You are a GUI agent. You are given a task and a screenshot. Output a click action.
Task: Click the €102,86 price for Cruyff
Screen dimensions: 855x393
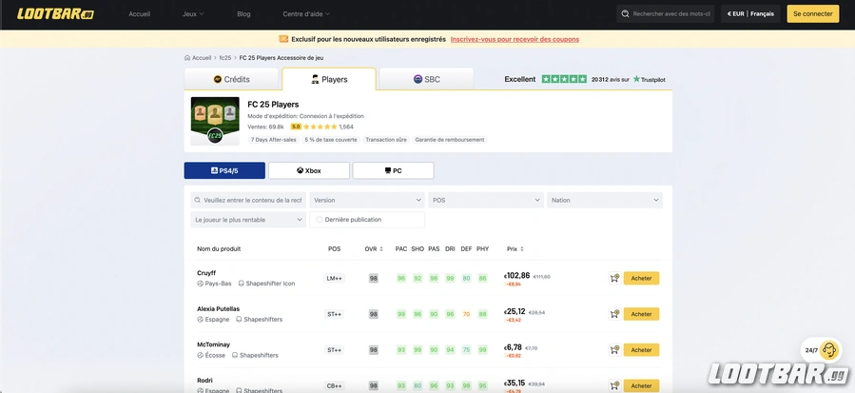click(x=517, y=276)
